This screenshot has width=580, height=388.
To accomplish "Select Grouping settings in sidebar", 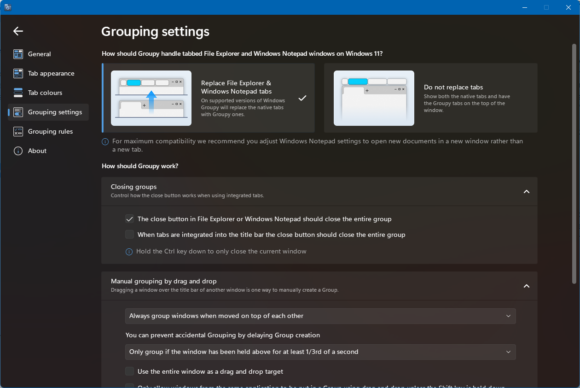I will (x=48, y=112).
